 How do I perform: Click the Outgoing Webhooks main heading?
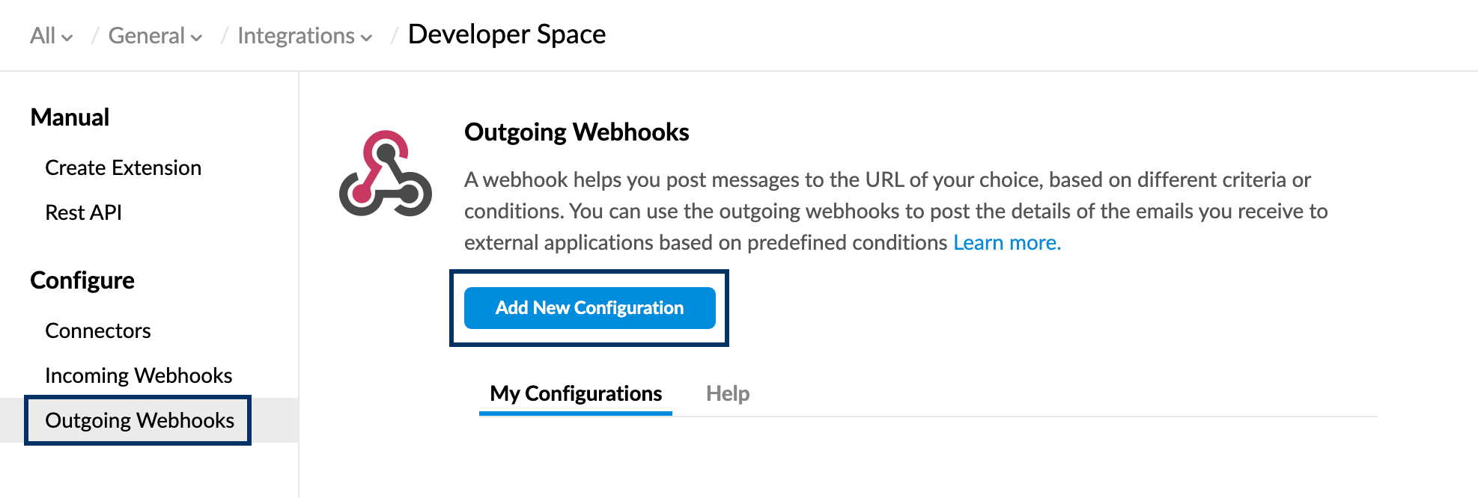coord(577,132)
